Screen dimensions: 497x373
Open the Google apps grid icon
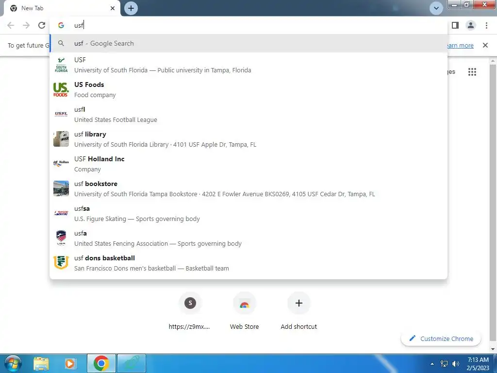[472, 72]
